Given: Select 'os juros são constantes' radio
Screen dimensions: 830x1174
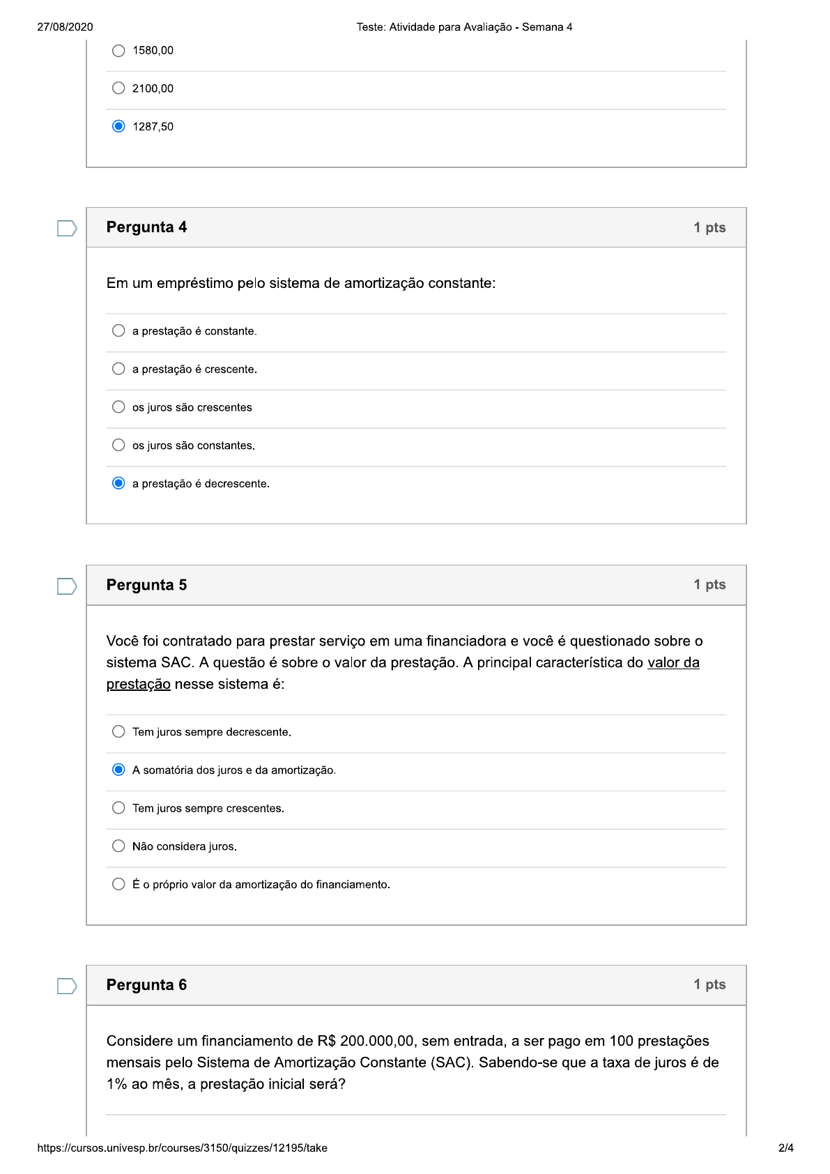Looking at the screenshot, I should click(118, 445).
